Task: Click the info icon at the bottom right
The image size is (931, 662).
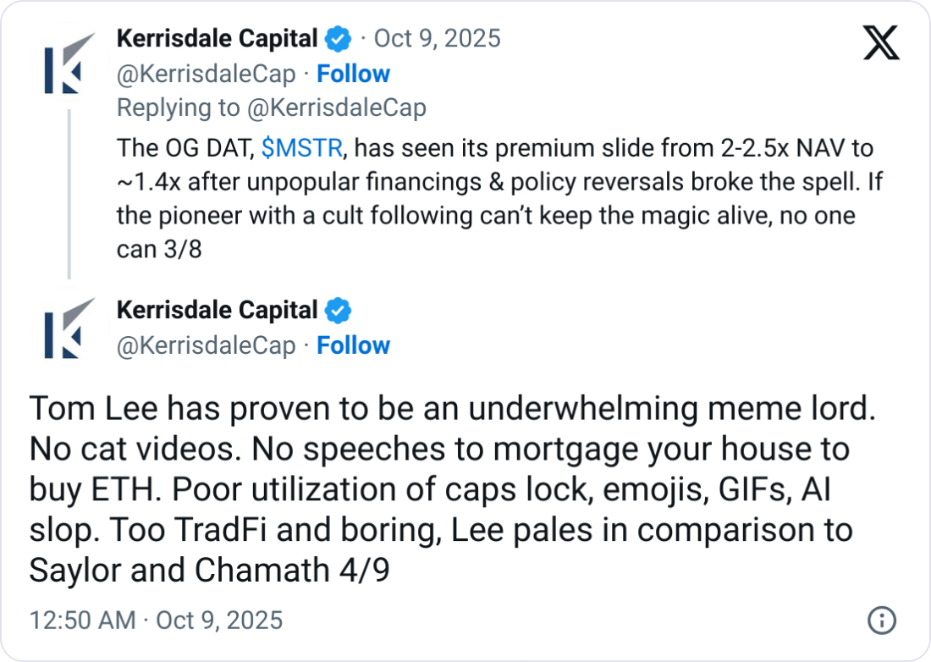Action: [x=882, y=620]
